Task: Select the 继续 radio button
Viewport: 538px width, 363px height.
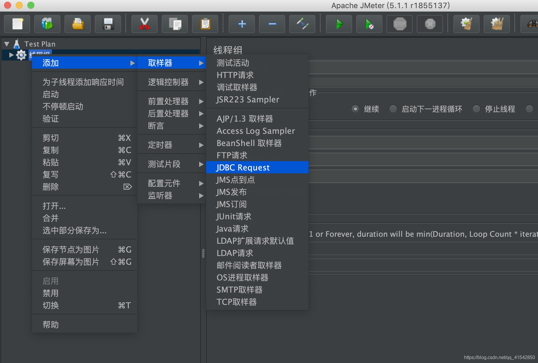Action: [355, 109]
